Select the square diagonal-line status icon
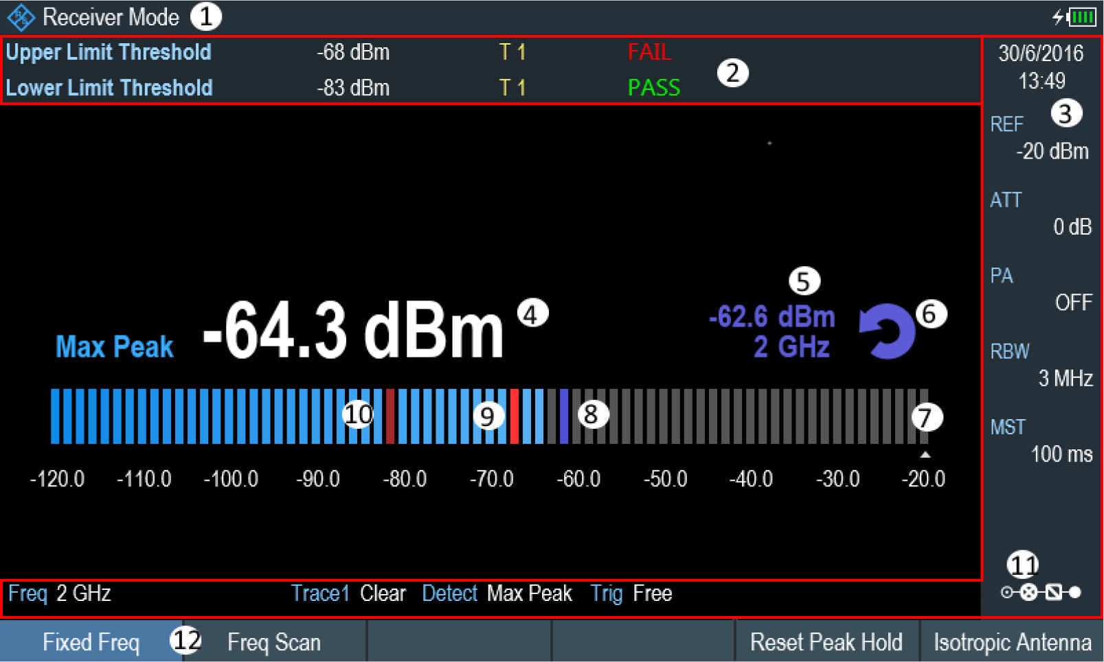 (1055, 592)
